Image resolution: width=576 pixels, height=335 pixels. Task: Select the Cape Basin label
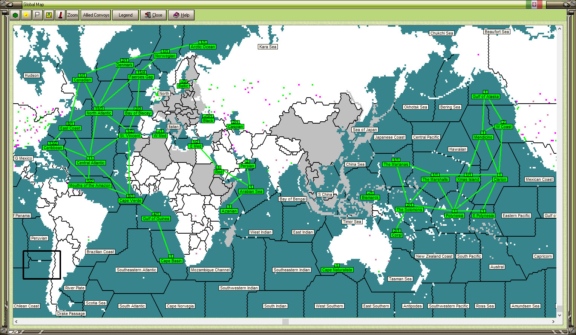pos(171,261)
